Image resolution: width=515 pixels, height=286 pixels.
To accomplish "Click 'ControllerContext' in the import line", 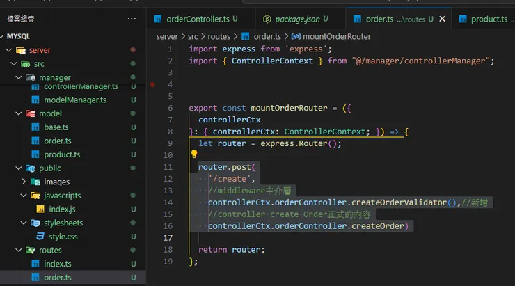I will coord(272,61).
